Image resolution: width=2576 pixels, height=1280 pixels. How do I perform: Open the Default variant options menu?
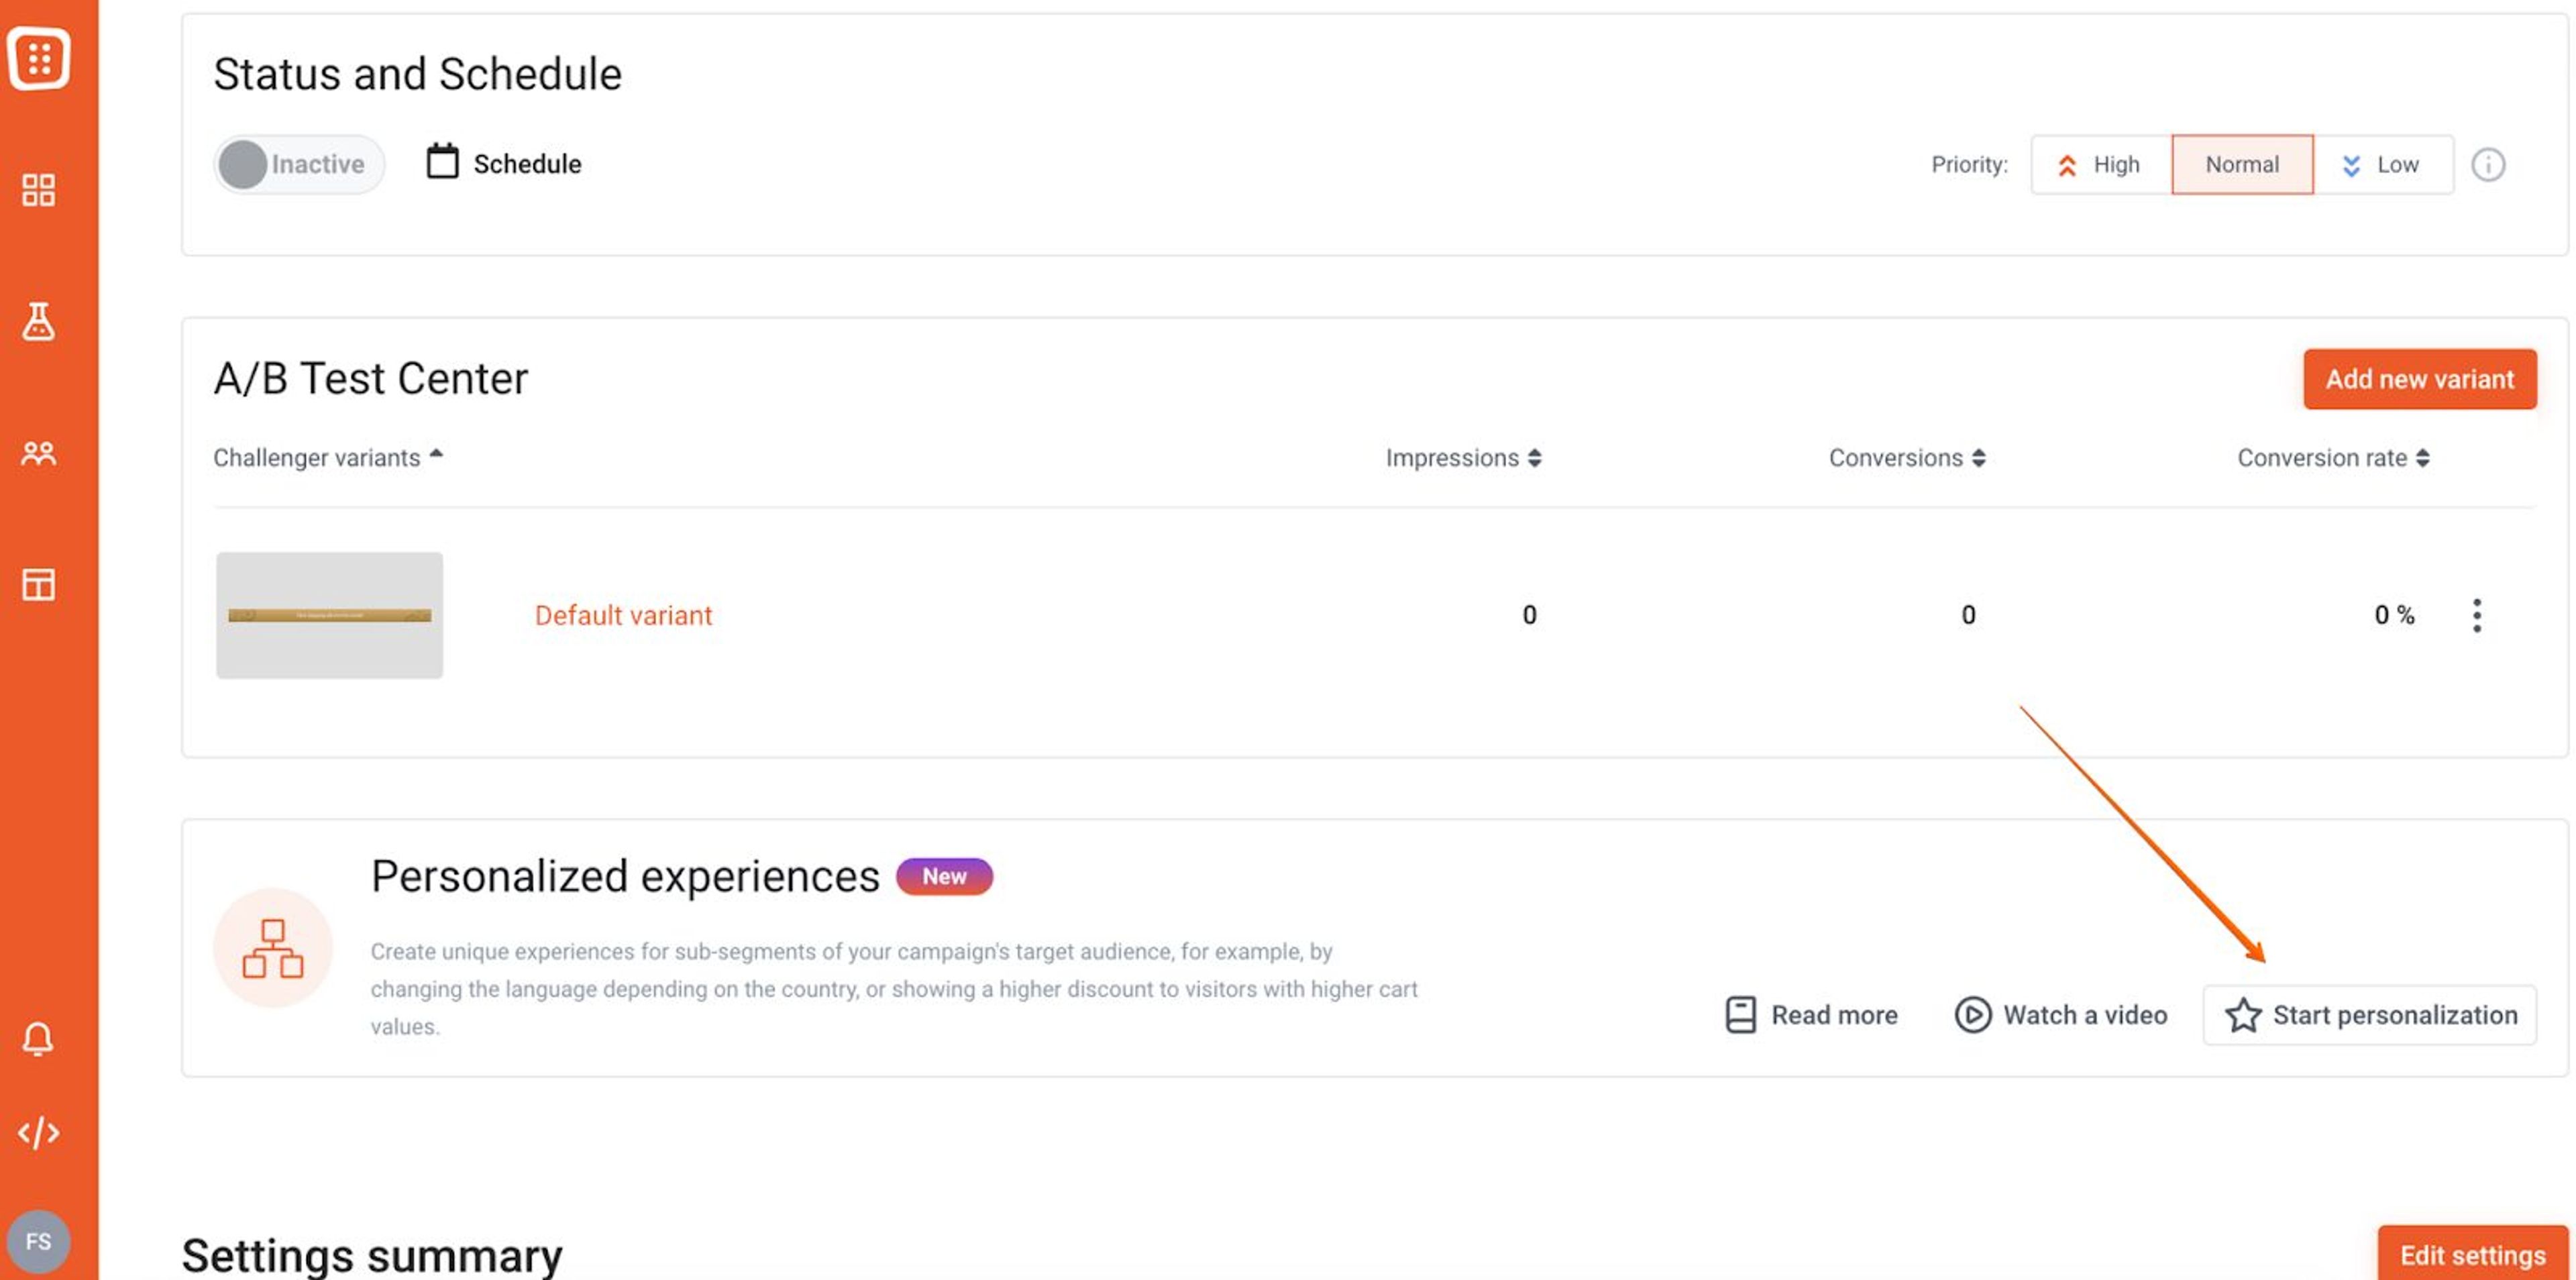click(x=2477, y=615)
